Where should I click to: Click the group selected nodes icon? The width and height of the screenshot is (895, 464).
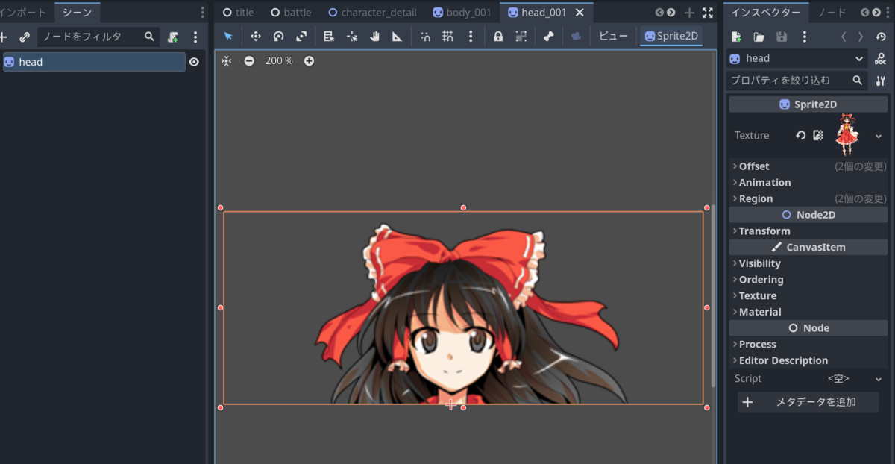(521, 36)
